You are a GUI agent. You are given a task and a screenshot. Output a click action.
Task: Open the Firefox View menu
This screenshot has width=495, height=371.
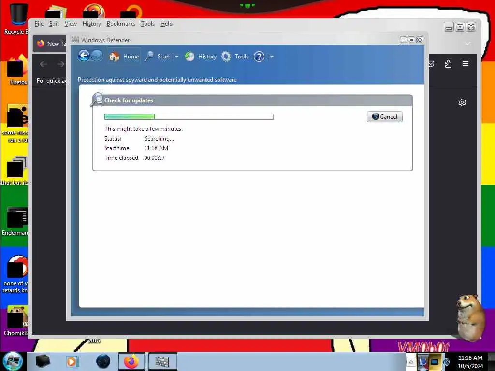pyautogui.click(x=71, y=24)
